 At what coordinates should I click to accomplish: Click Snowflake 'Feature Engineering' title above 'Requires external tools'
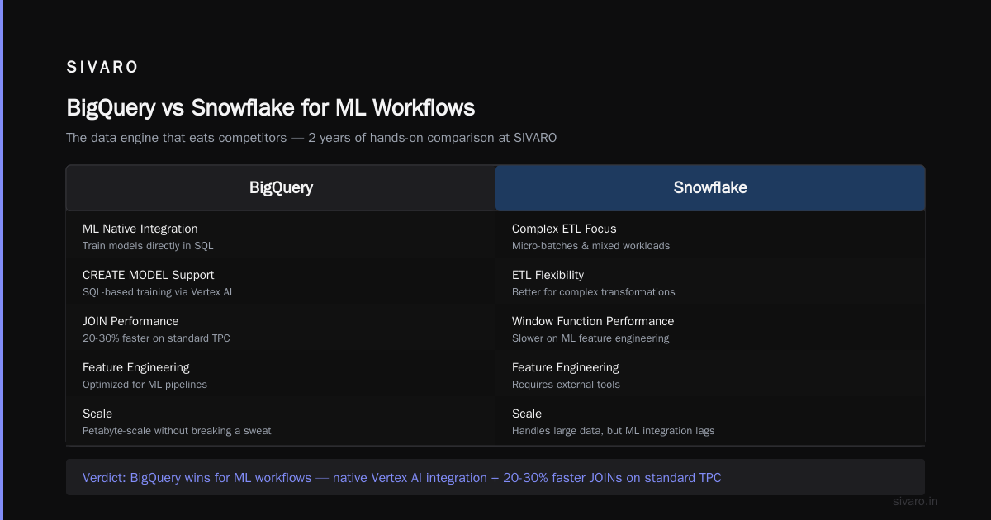click(x=566, y=367)
